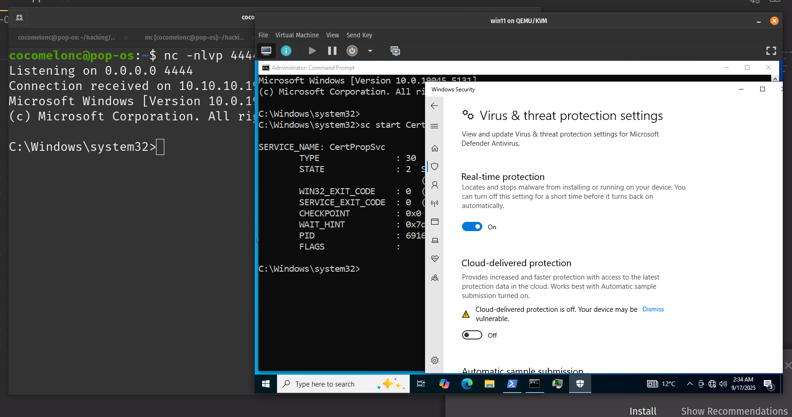Turn off Real-time protection toggle
This screenshot has width=792, height=417.
(x=472, y=226)
